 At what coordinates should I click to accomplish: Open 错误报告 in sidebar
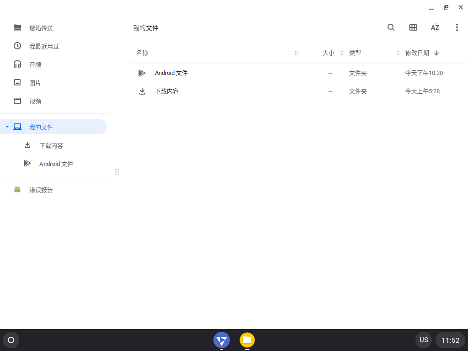(x=41, y=190)
